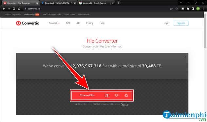Screen dimensions: 207x122
Task: Open the browser extensions puzzle icon
Action: [x=188, y=9]
